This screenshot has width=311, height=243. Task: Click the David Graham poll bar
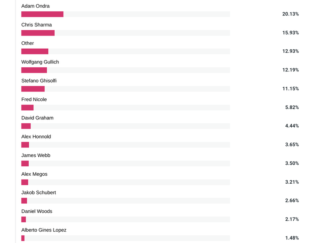[125, 126]
